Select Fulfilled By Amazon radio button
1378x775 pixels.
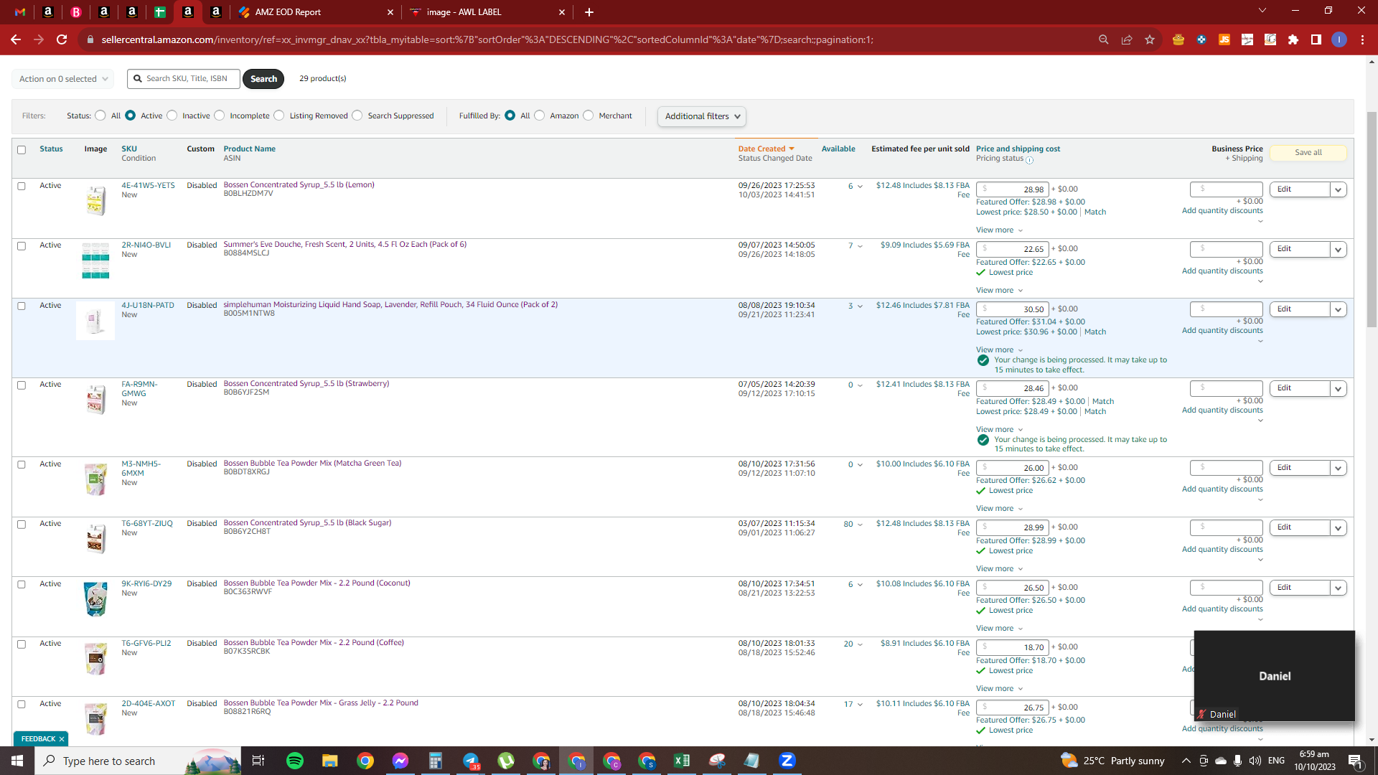540,116
